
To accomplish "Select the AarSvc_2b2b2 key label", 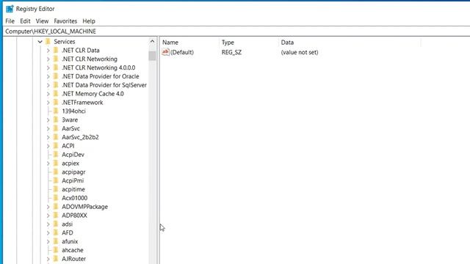I will pos(80,137).
